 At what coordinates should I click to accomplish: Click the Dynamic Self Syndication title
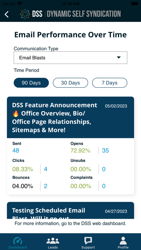click(x=84, y=14)
